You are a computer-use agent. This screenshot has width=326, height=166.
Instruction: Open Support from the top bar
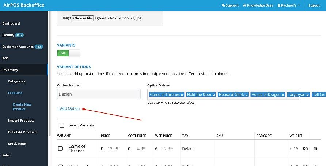[x=230, y=5]
